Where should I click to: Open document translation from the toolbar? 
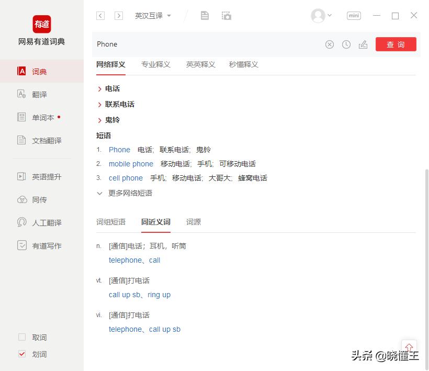[x=205, y=15]
